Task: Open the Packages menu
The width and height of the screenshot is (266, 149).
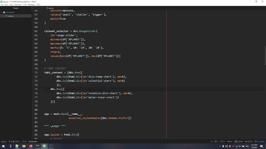Action: click(x=32, y=5)
